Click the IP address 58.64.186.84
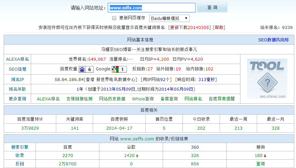 [69, 79]
